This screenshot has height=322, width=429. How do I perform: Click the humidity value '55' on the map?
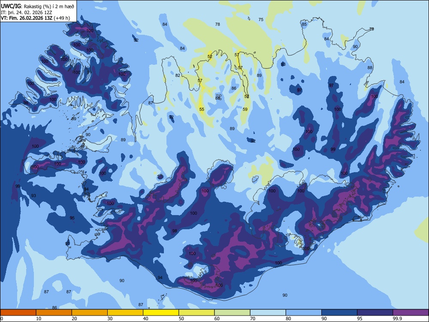[x=202, y=109]
